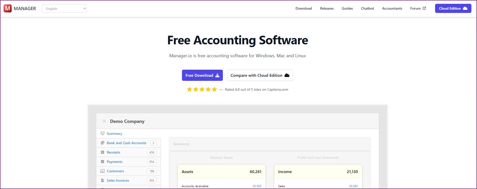Click the Payments count badge 954
The image size is (477, 189).
(152, 162)
